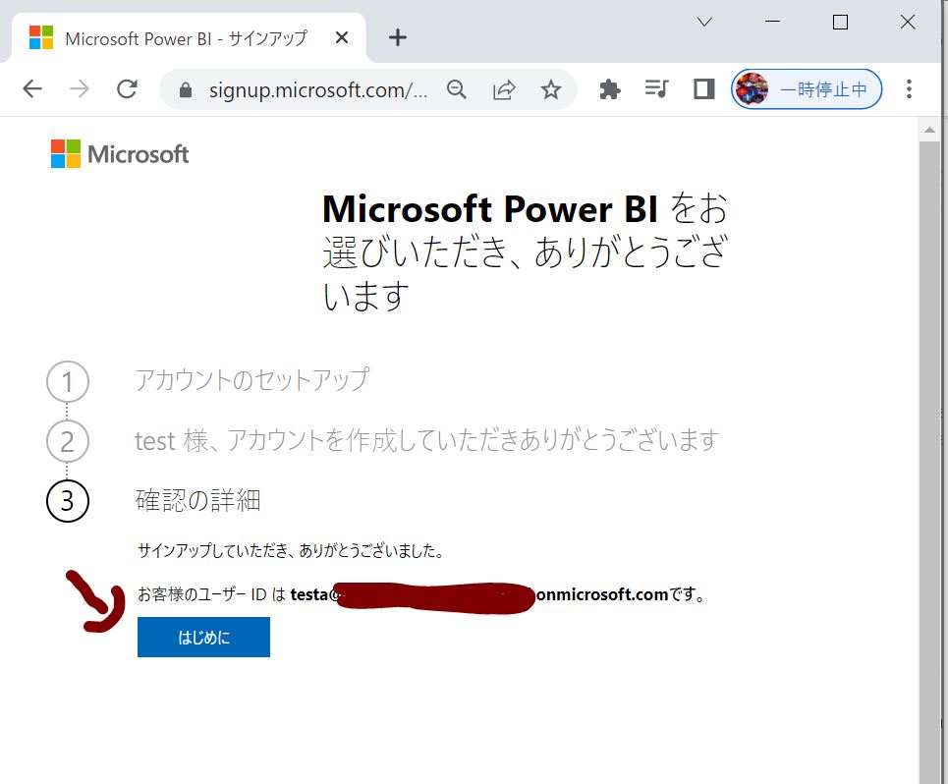Select the Microsoft Power BI サインアップ tab
Image resolution: width=948 pixels, height=784 pixels.
[188, 38]
